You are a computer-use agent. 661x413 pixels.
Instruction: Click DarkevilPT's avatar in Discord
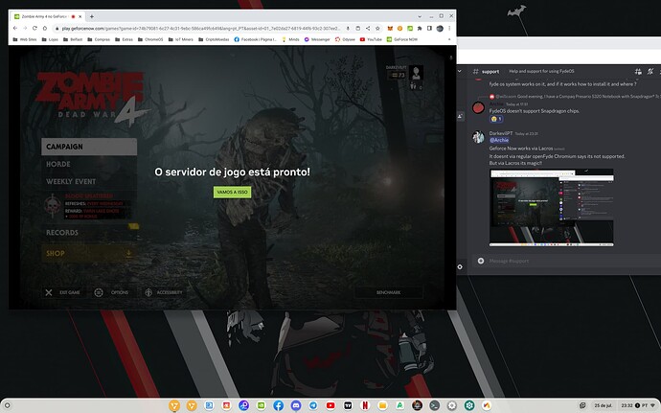tap(478, 137)
